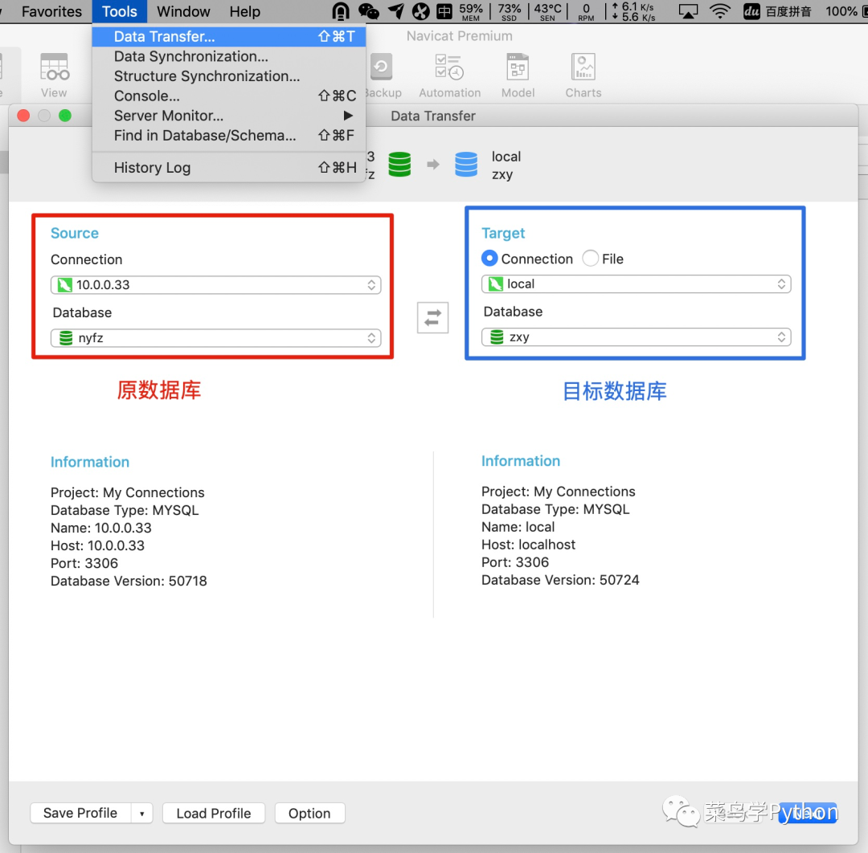Click the Option button
This screenshot has height=853, width=868.
tap(309, 813)
